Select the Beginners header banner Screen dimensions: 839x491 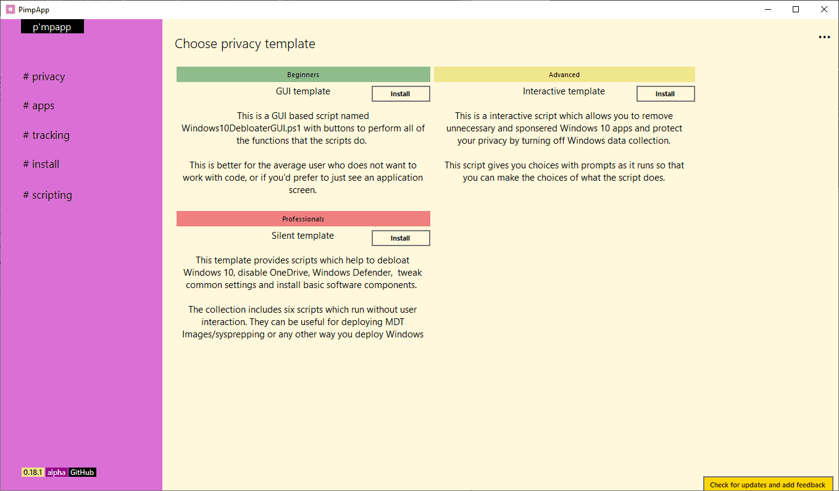click(303, 74)
